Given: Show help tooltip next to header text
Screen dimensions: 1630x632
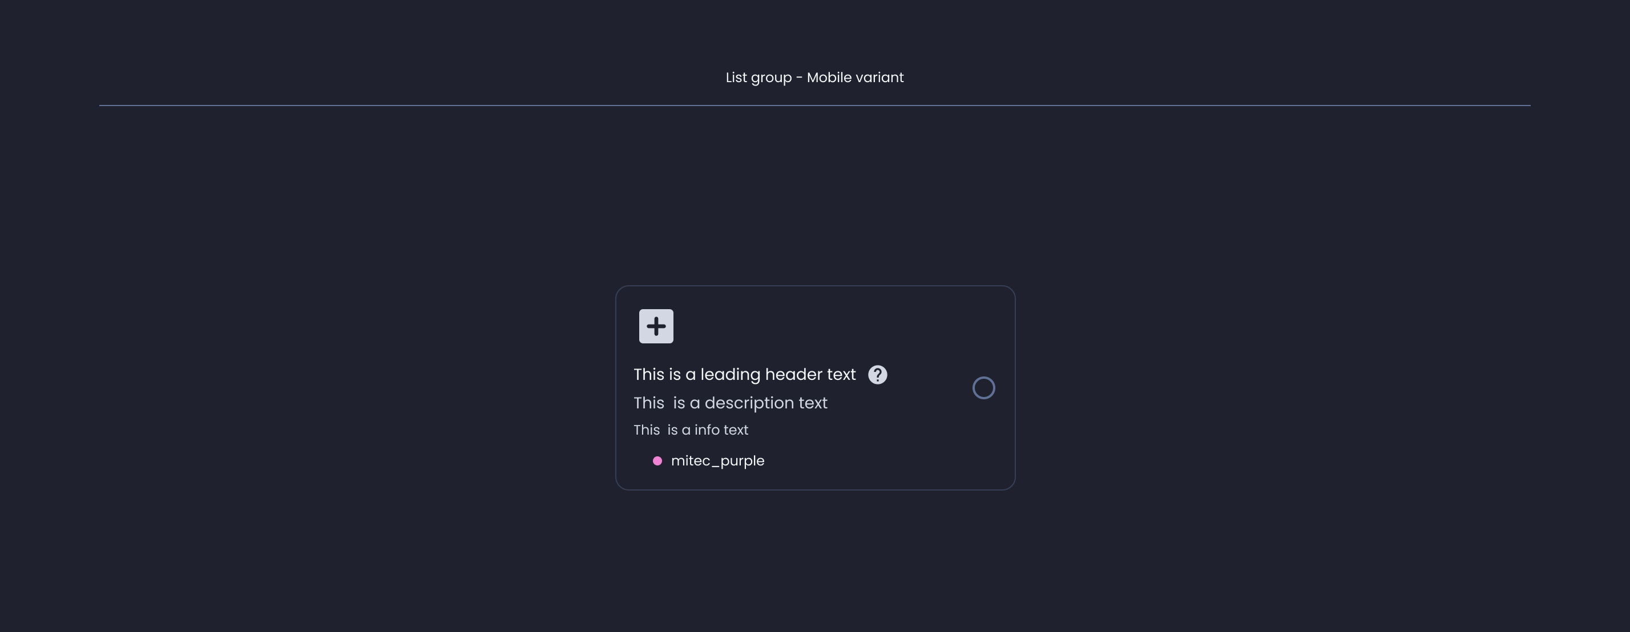Looking at the screenshot, I should (x=878, y=375).
